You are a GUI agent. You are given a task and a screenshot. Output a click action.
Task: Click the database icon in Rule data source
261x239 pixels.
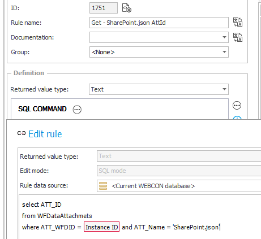click(x=103, y=186)
